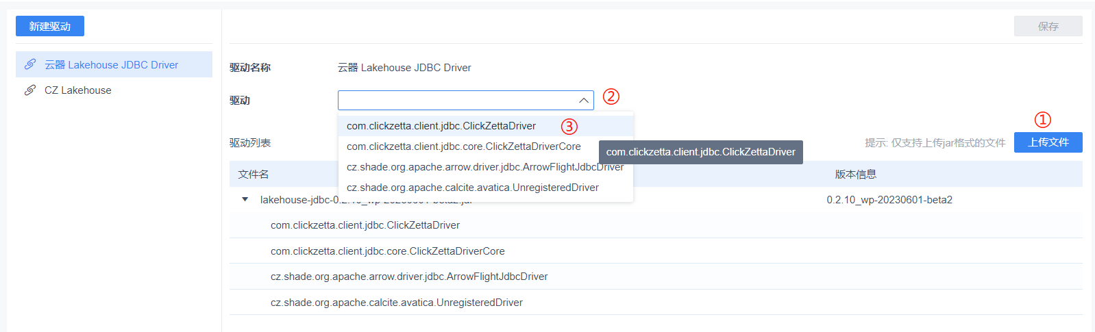Click ClickZettaDriverCore row in the file table
Viewport: 1095px width, 332px height.
pos(387,251)
